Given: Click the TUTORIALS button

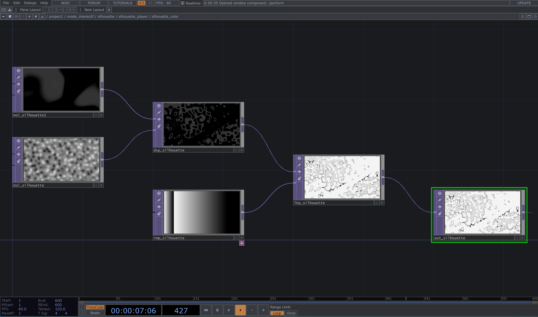Looking at the screenshot, I should tap(122, 3).
